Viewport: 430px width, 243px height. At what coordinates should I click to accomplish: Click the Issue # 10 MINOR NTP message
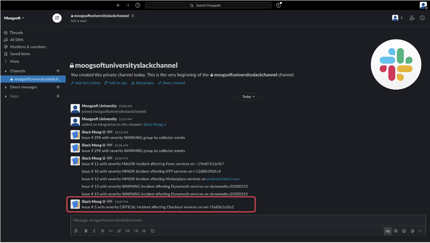point(151,171)
